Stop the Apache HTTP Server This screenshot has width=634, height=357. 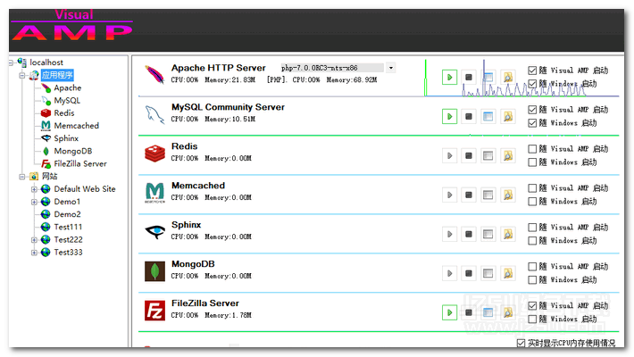click(x=469, y=78)
